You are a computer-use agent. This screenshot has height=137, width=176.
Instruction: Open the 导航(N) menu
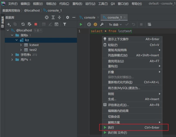(51, 4)
